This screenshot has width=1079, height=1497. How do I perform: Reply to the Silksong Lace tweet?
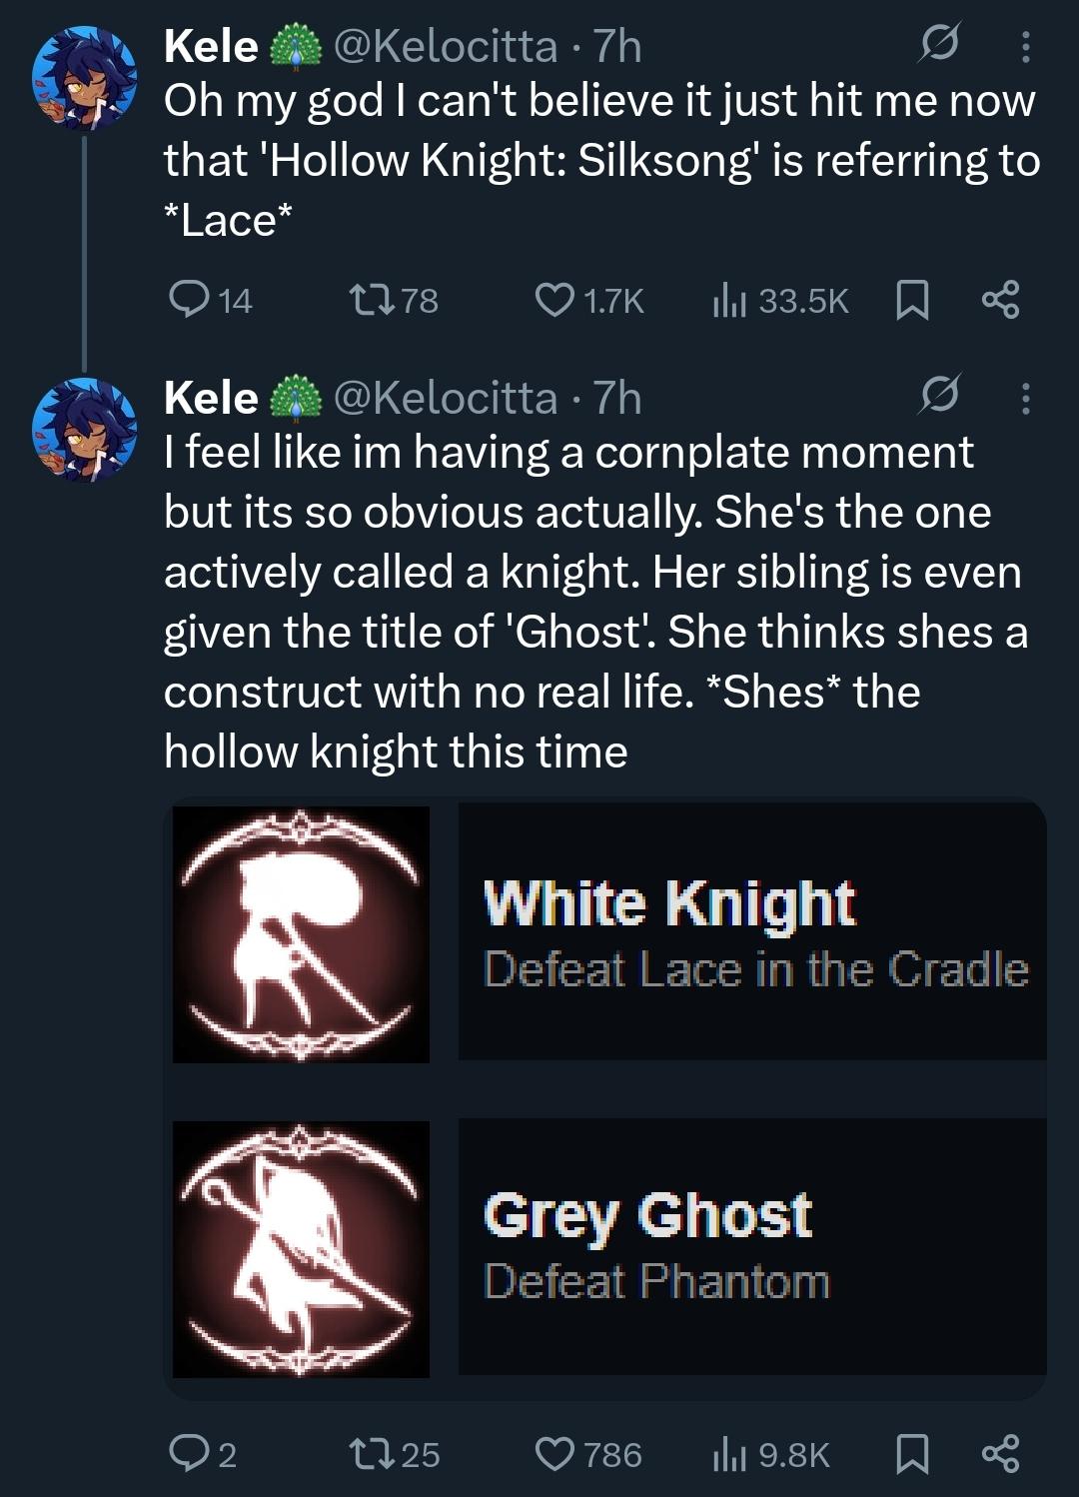(x=186, y=299)
